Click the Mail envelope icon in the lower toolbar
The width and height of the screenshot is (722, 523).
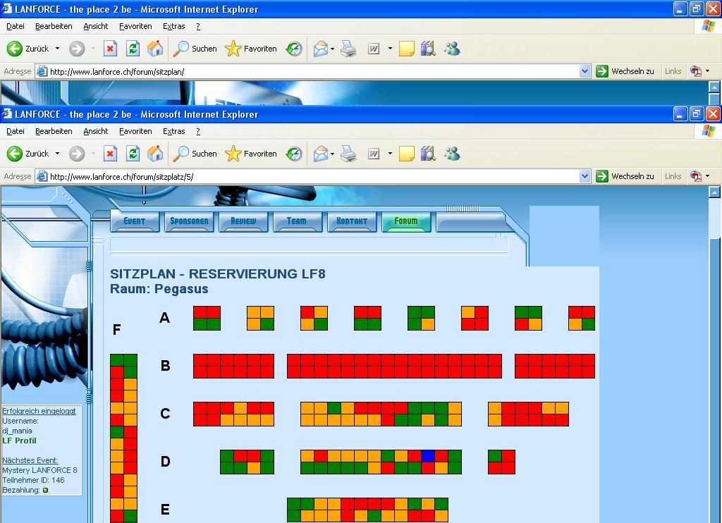point(321,154)
